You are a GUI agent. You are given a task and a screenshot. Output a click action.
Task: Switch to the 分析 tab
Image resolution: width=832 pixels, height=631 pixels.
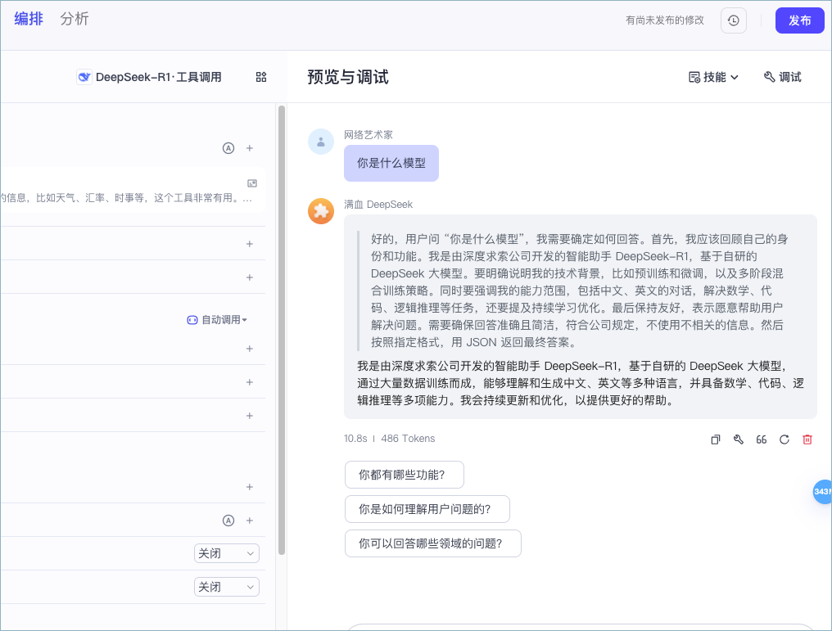pos(75,19)
